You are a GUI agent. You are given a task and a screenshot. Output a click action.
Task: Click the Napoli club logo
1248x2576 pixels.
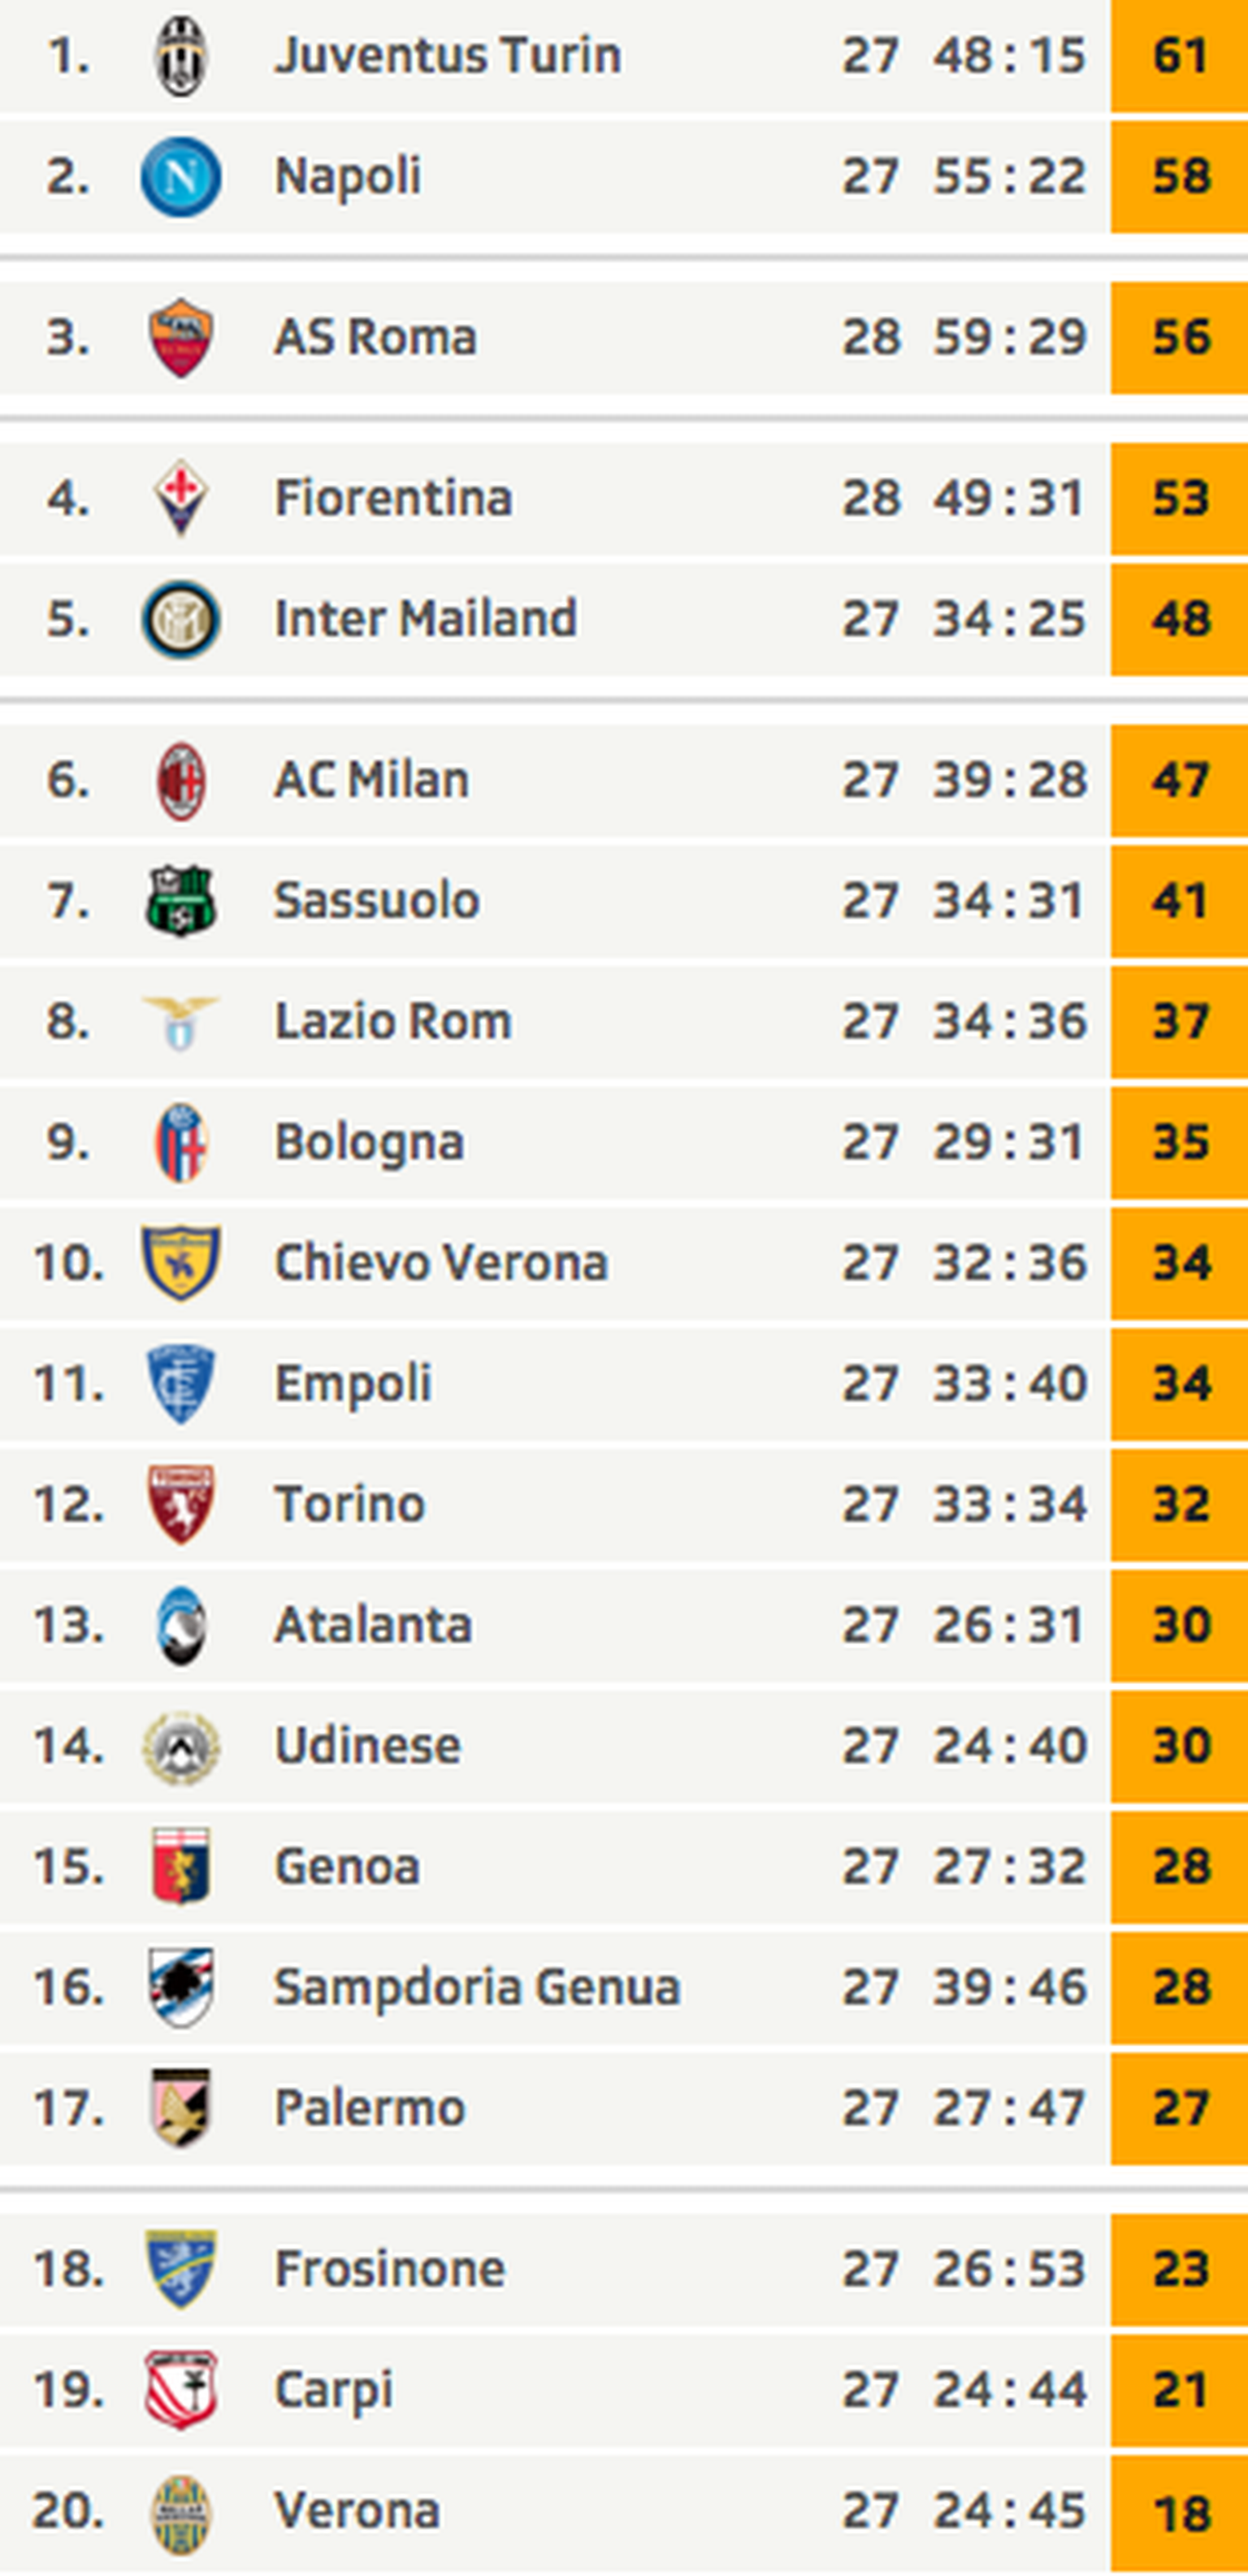(181, 177)
